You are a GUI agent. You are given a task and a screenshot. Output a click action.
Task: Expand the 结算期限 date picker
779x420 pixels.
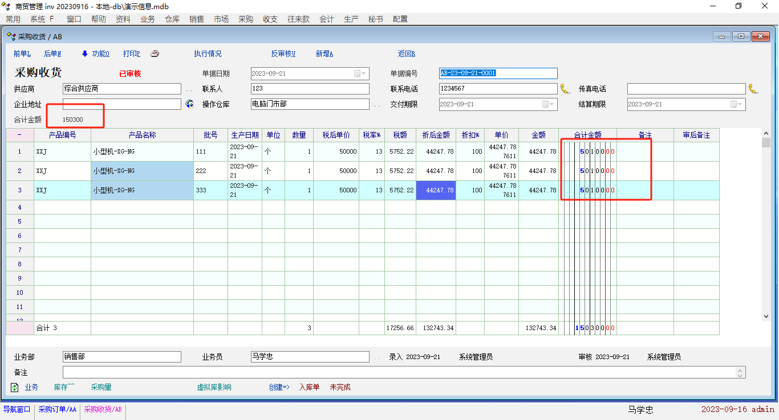740,105
